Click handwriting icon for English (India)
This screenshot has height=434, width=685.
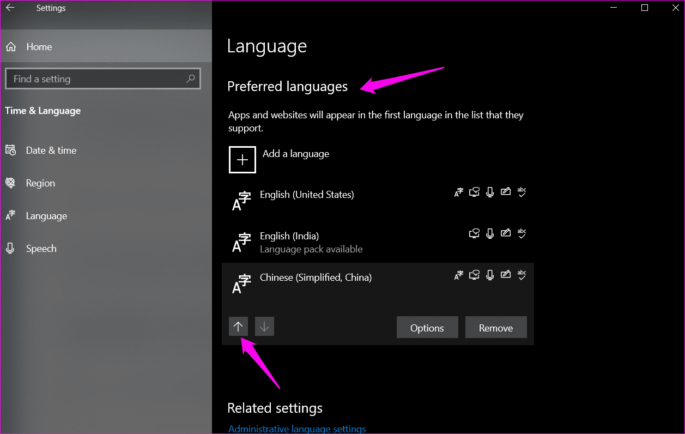click(506, 233)
